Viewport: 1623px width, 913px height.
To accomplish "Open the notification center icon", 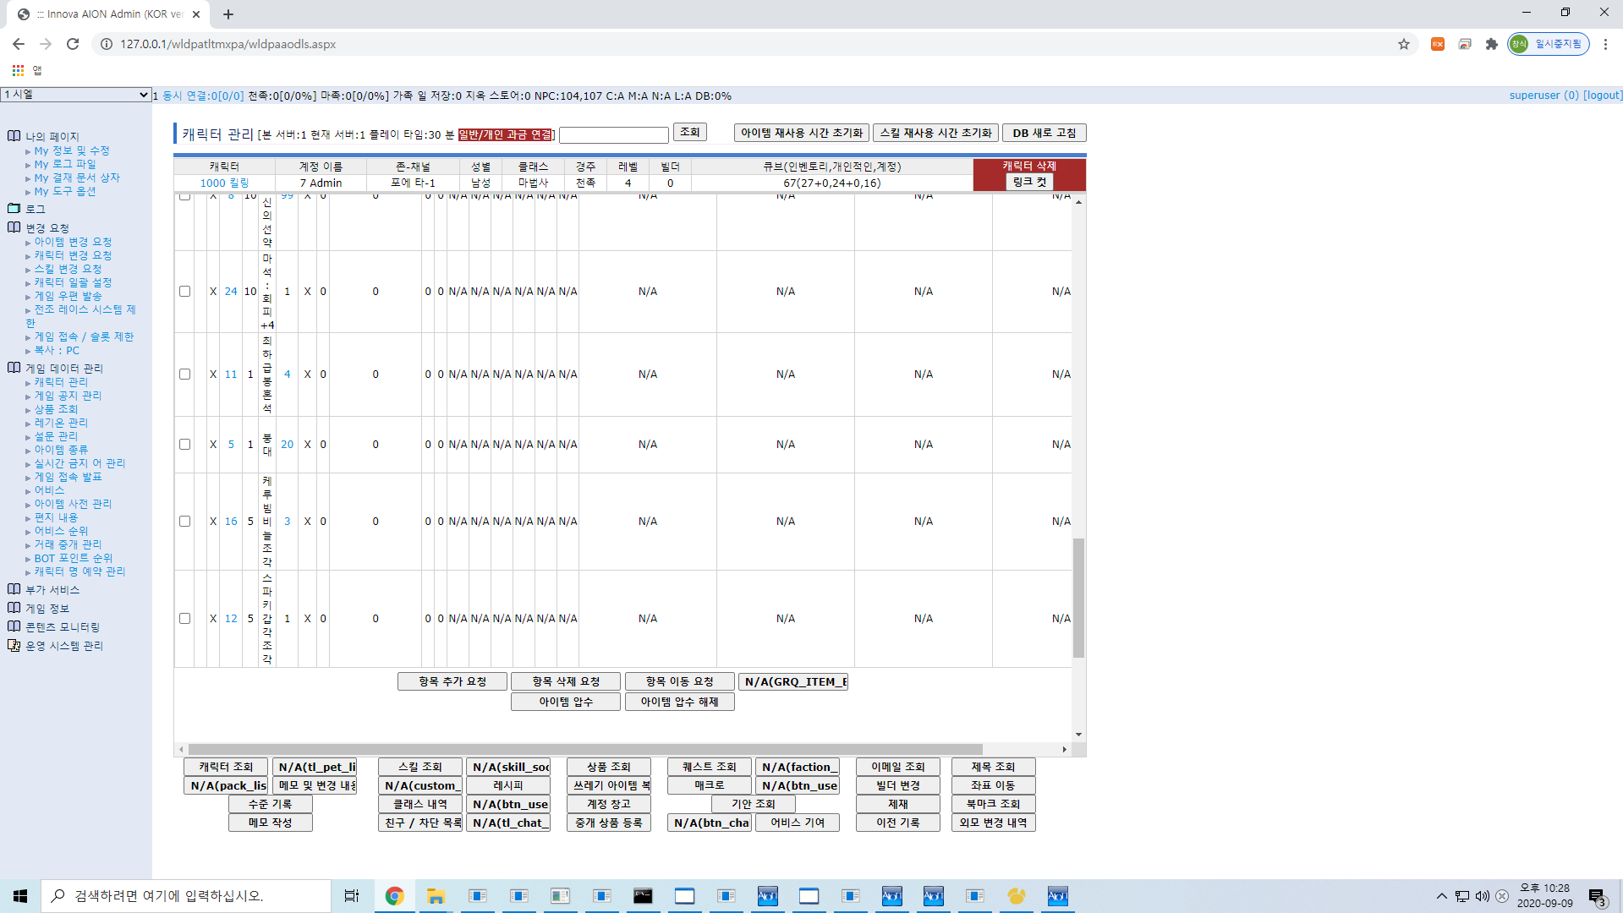I will coord(1597,896).
